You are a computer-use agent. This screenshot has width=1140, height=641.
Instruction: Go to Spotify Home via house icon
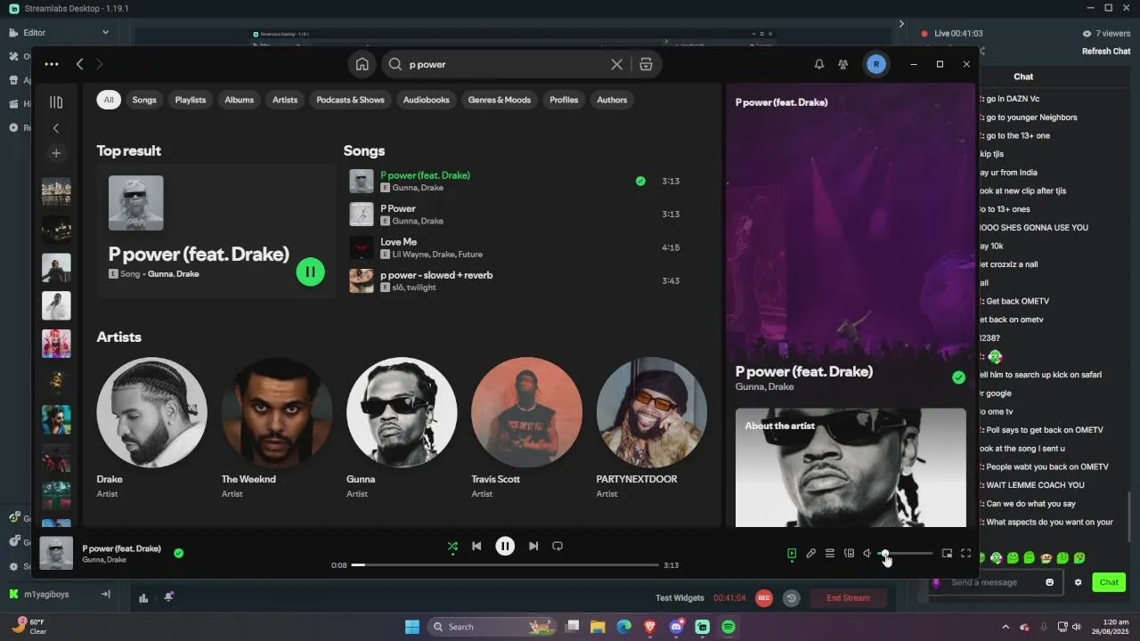pos(362,64)
